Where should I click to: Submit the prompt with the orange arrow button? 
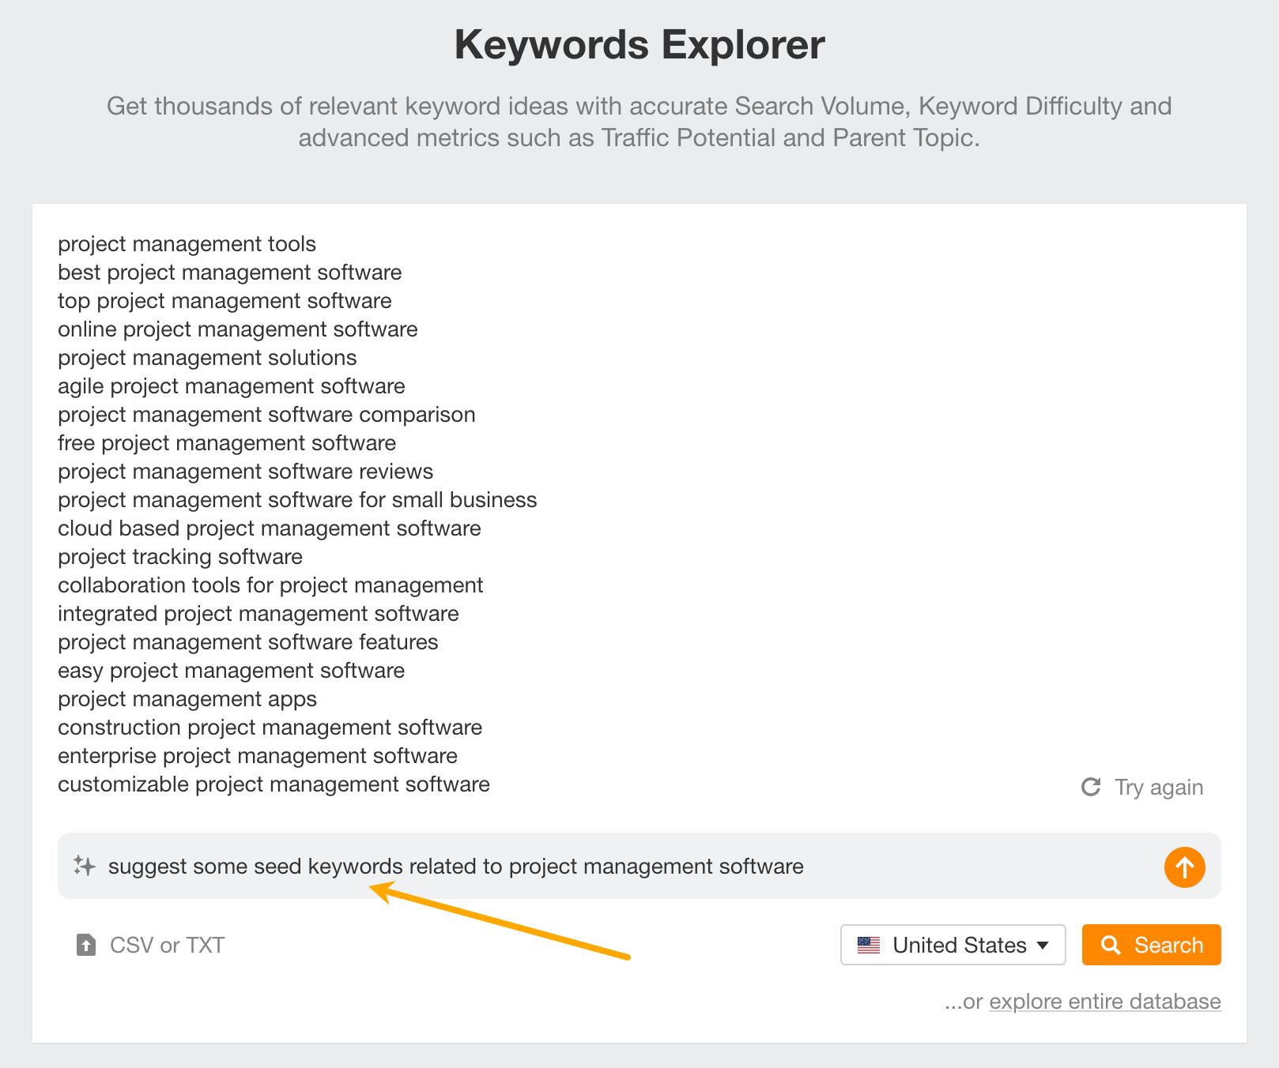(x=1183, y=867)
